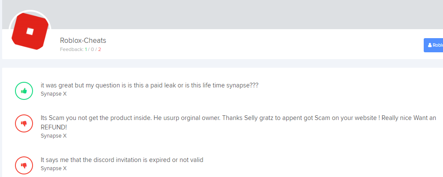Click the red negative feedback count
Screen dimensions: 443x177
[x=99, y=49]
